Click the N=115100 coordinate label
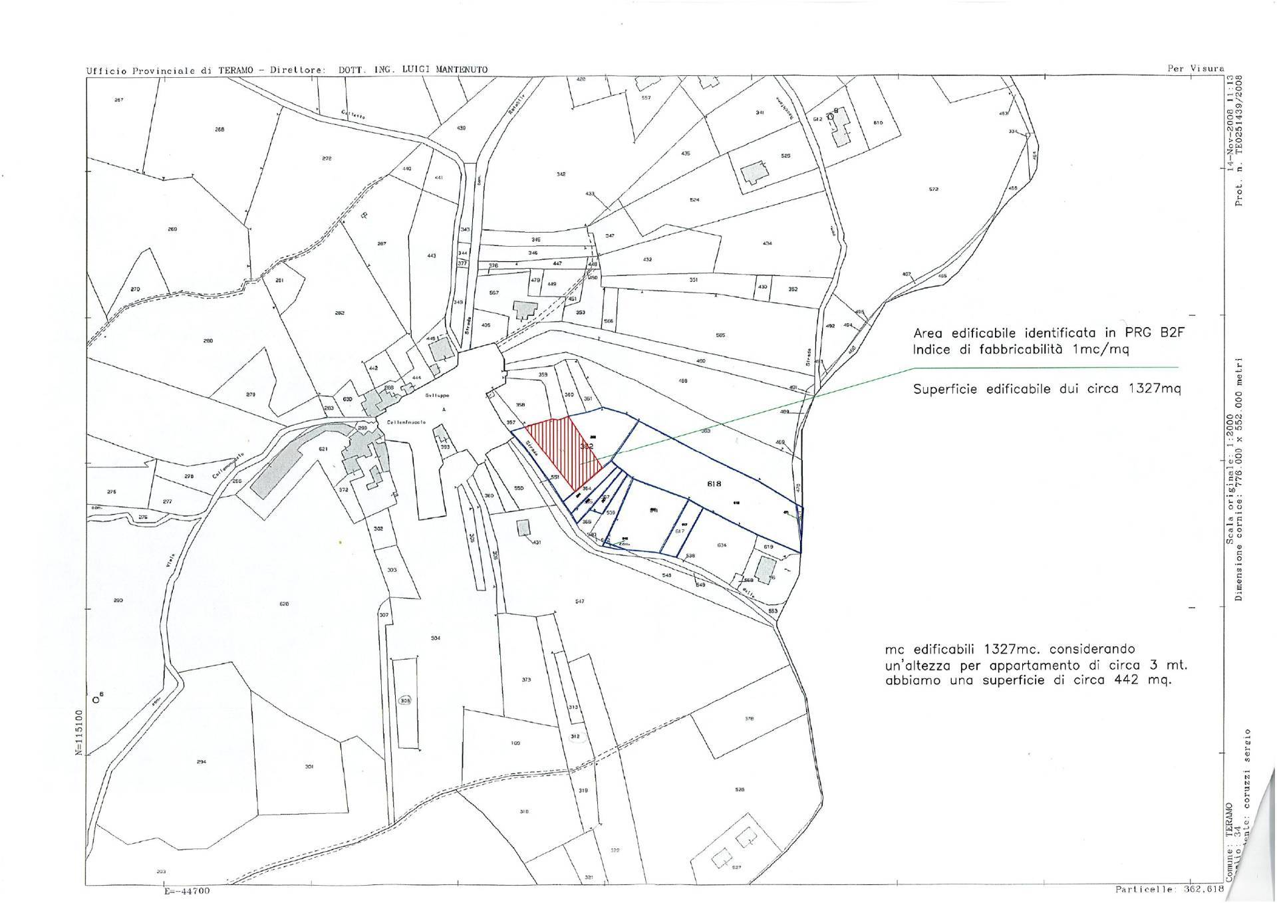Viewport: 1277px width, 903px height. click(78, 732)
